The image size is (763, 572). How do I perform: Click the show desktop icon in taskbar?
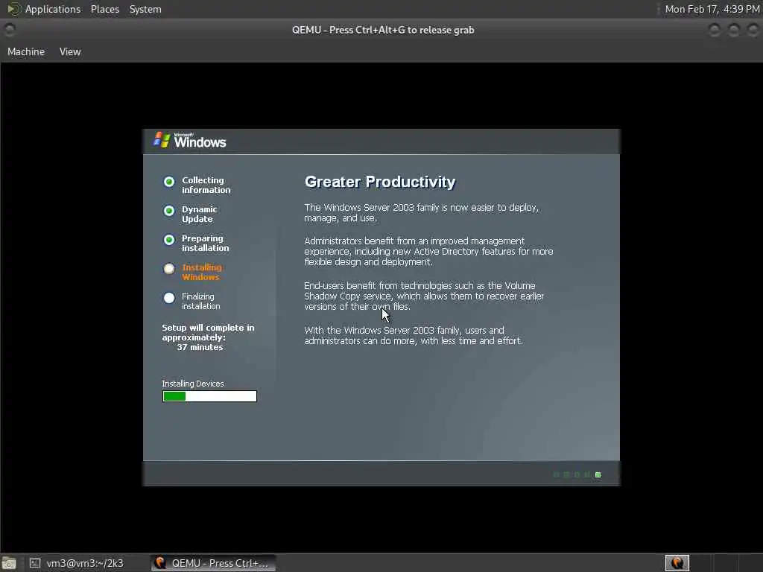tap(9, 564)
